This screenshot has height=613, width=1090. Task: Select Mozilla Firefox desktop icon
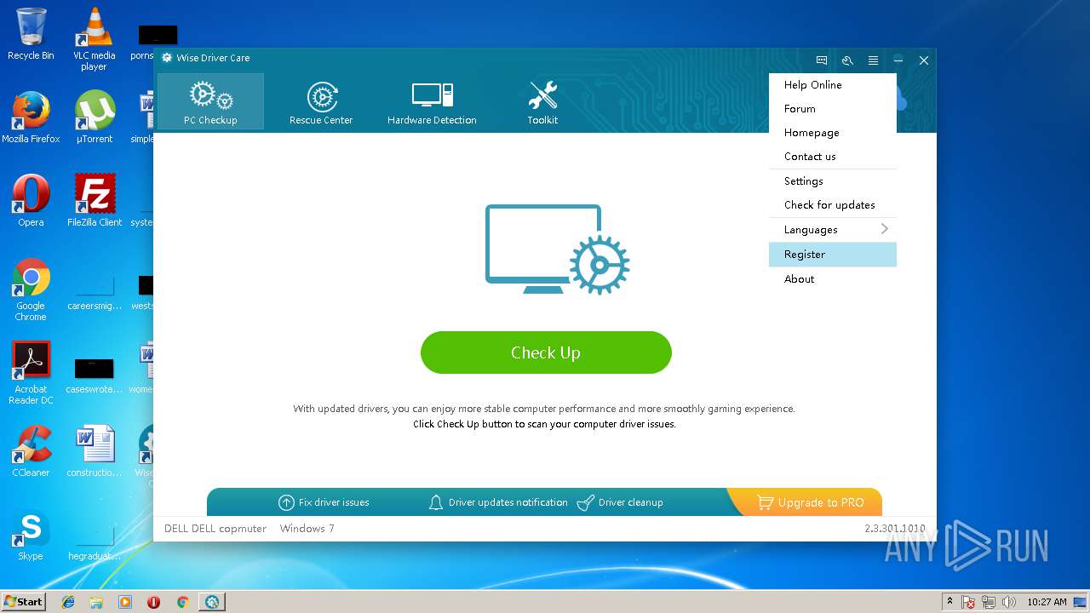[x=31, y=117]
